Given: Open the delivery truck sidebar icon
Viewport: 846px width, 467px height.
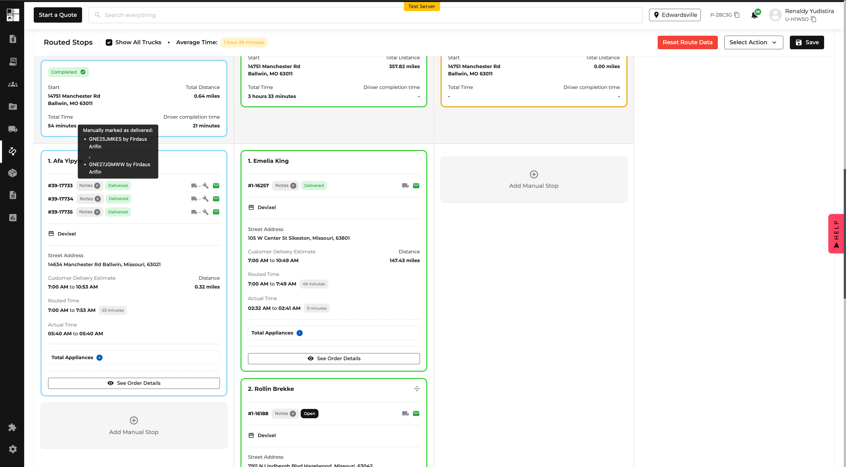Looking at the screenshot, I should [x=13, y=129].
